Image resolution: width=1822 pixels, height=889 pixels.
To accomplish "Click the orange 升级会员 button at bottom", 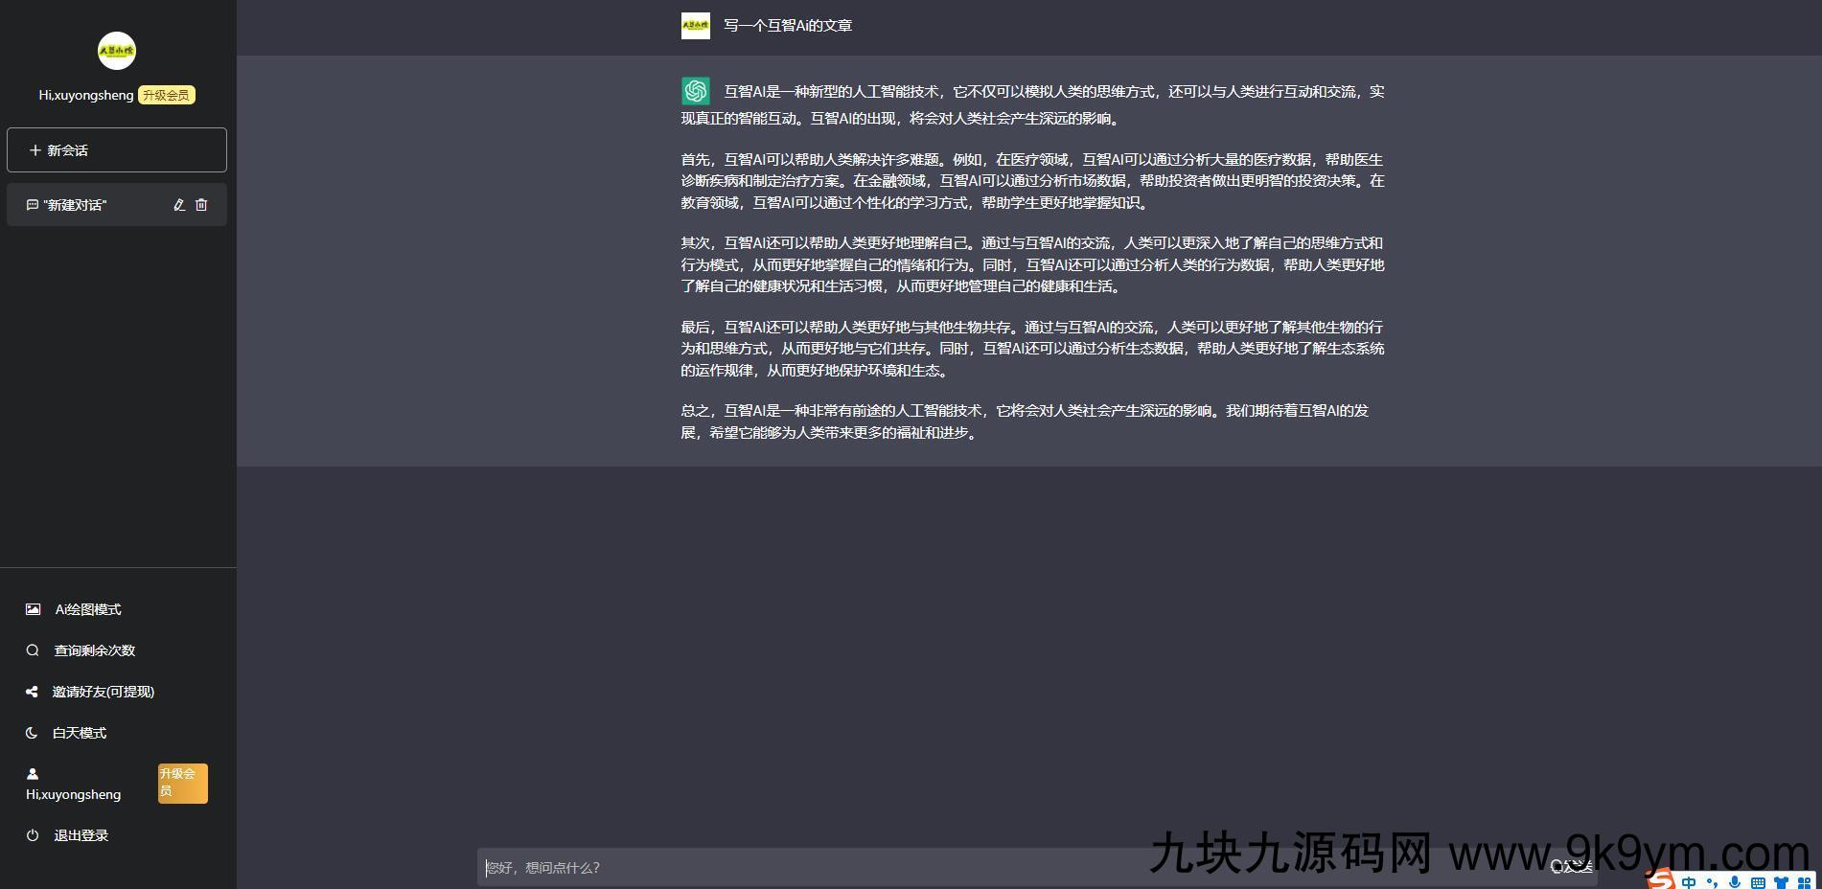I will click(x=182, y=783).
